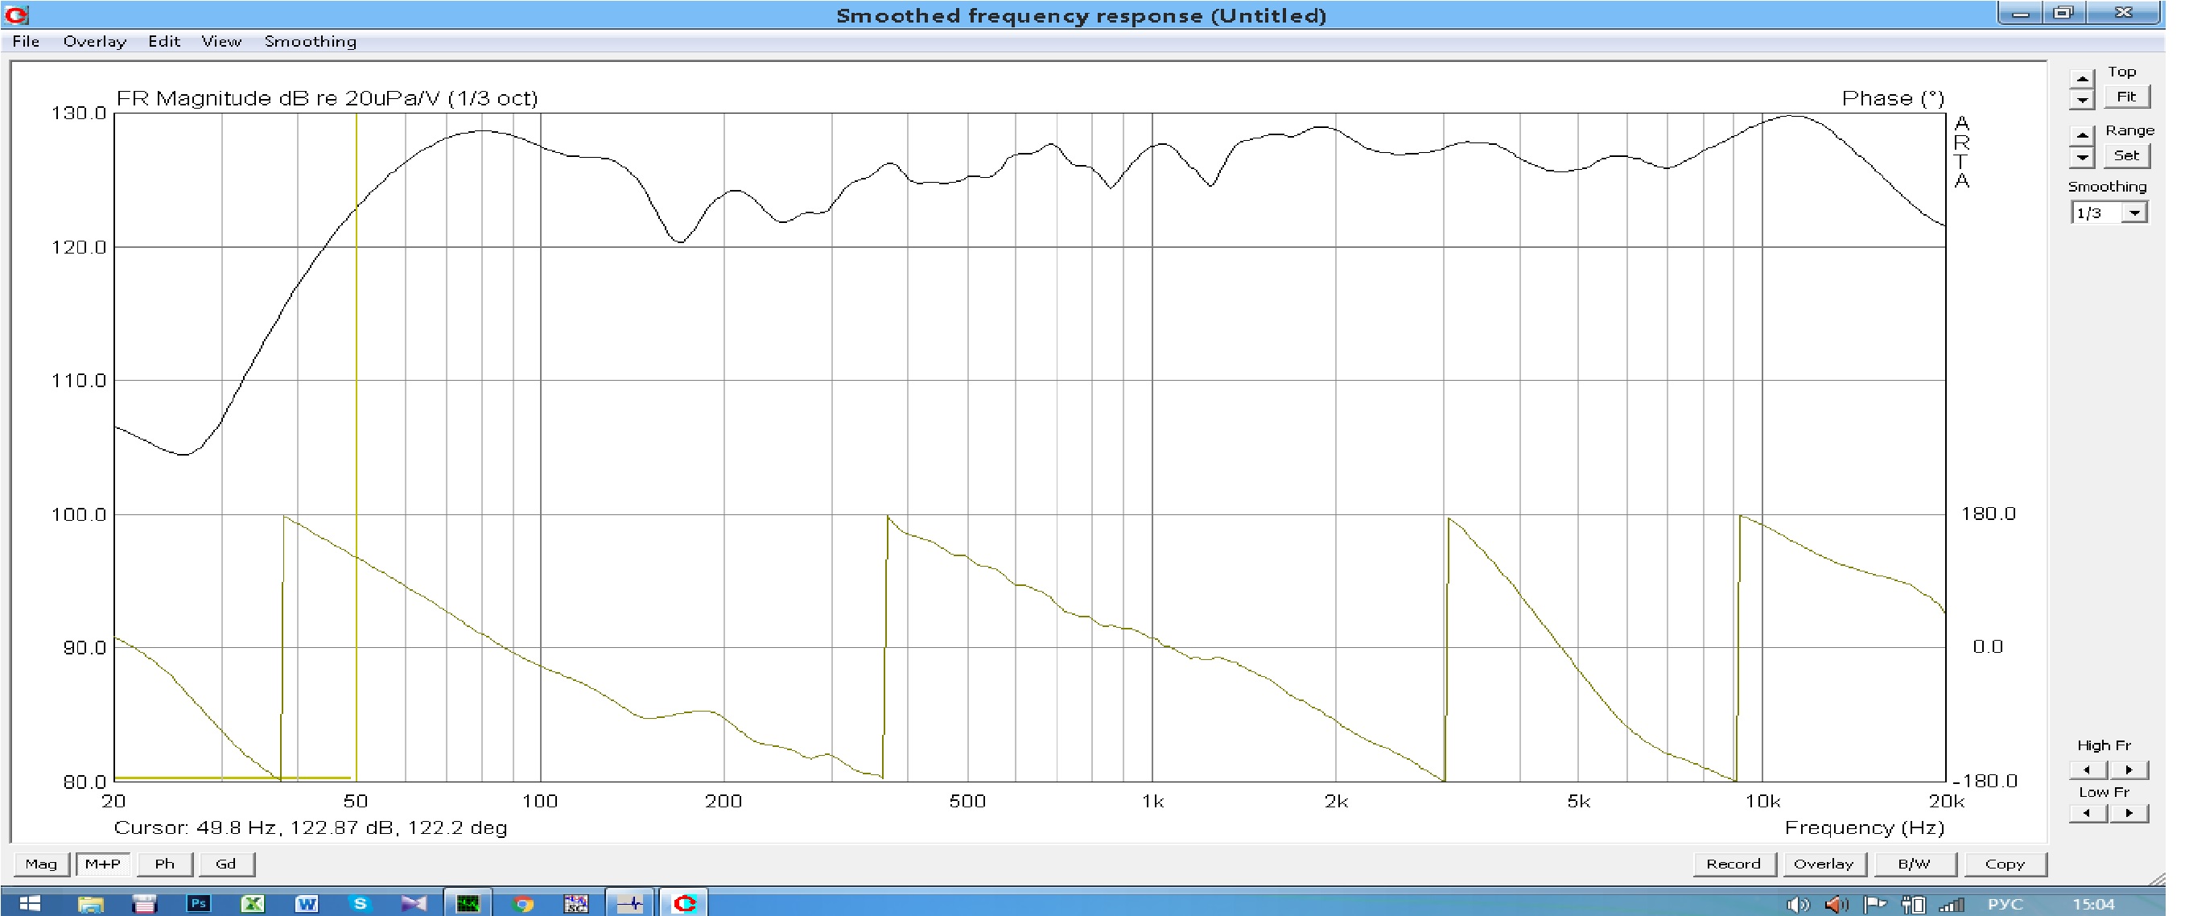Increase Top level with up arrow
The height and width of the screenshot is (916, 2189).
click(x=2082, y=79)
